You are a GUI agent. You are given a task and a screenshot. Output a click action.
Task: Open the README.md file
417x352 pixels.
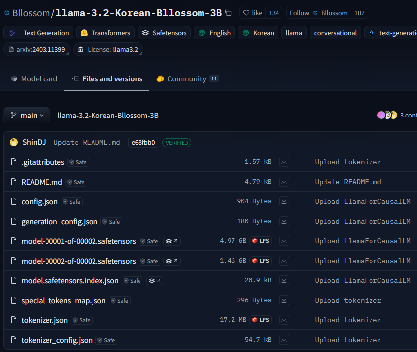coord(42,182)
